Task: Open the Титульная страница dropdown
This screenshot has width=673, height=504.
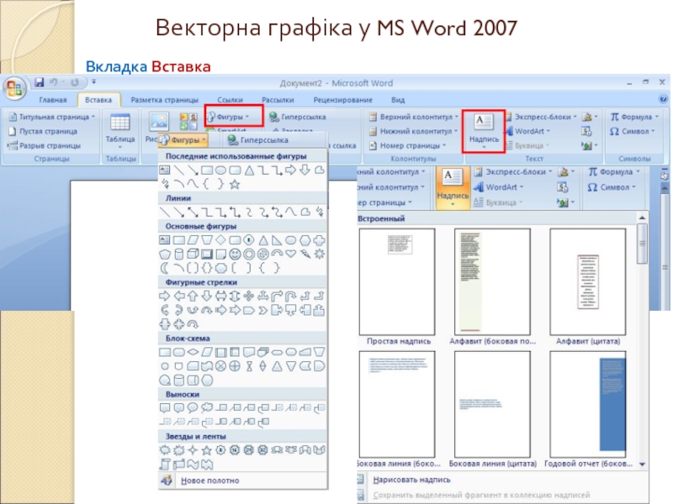Action: coord(52,117)
